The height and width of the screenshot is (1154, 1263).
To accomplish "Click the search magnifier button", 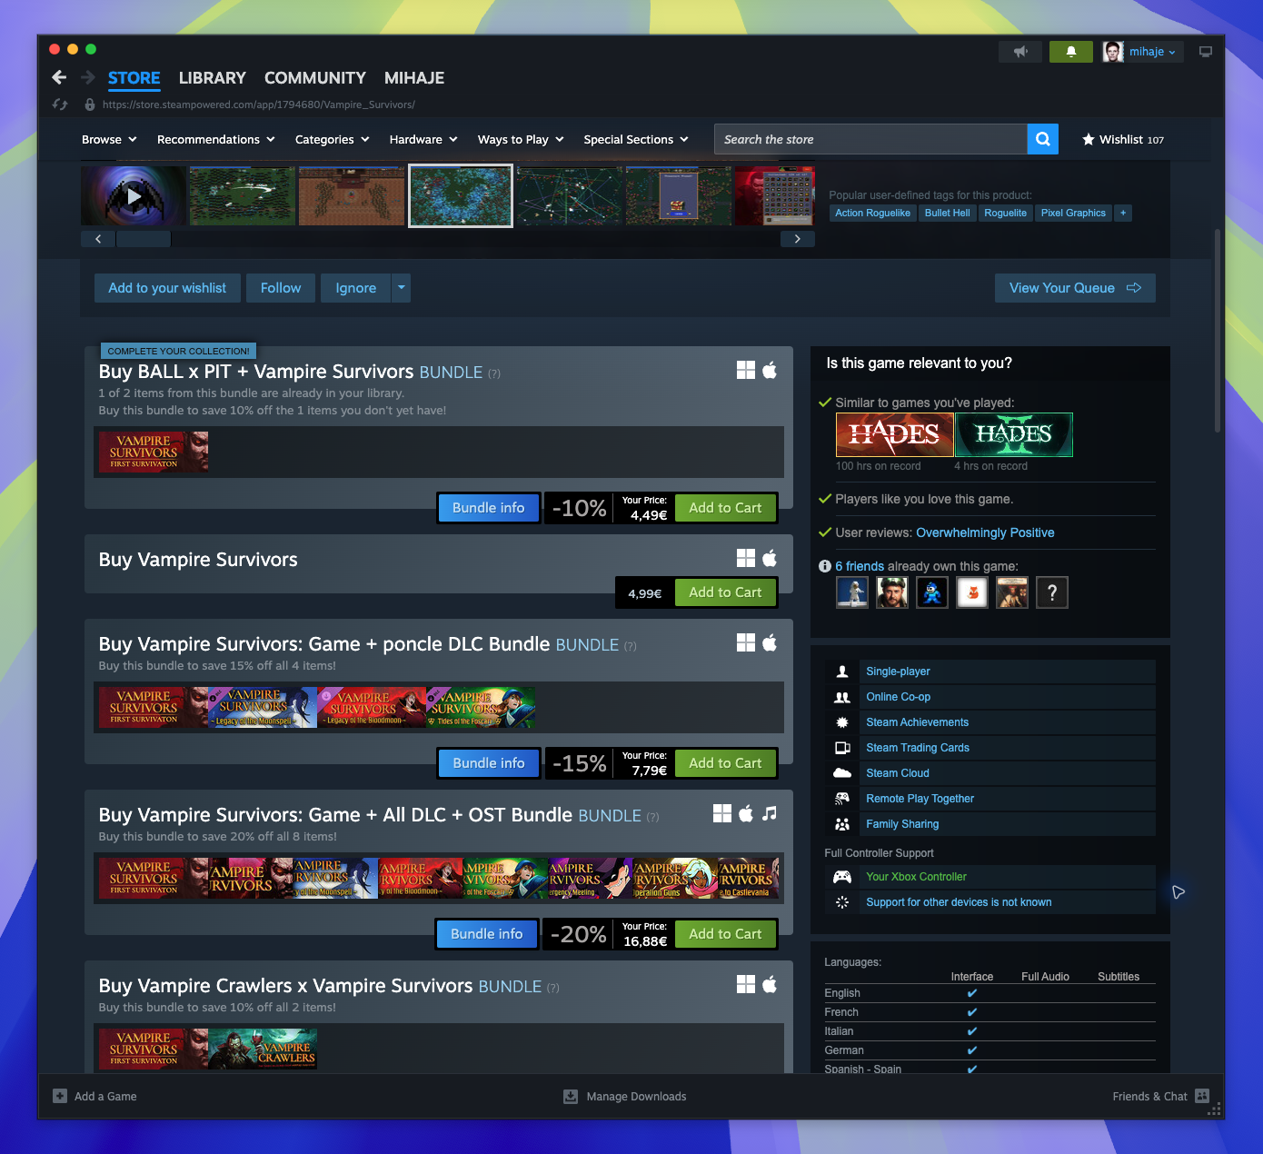I will [1043, 139].
